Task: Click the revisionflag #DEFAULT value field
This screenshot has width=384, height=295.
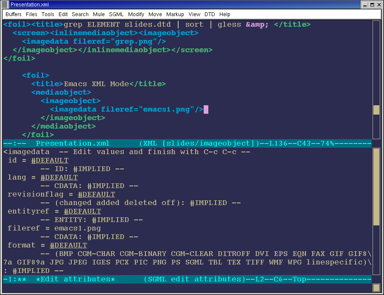Action: point(96,194)
